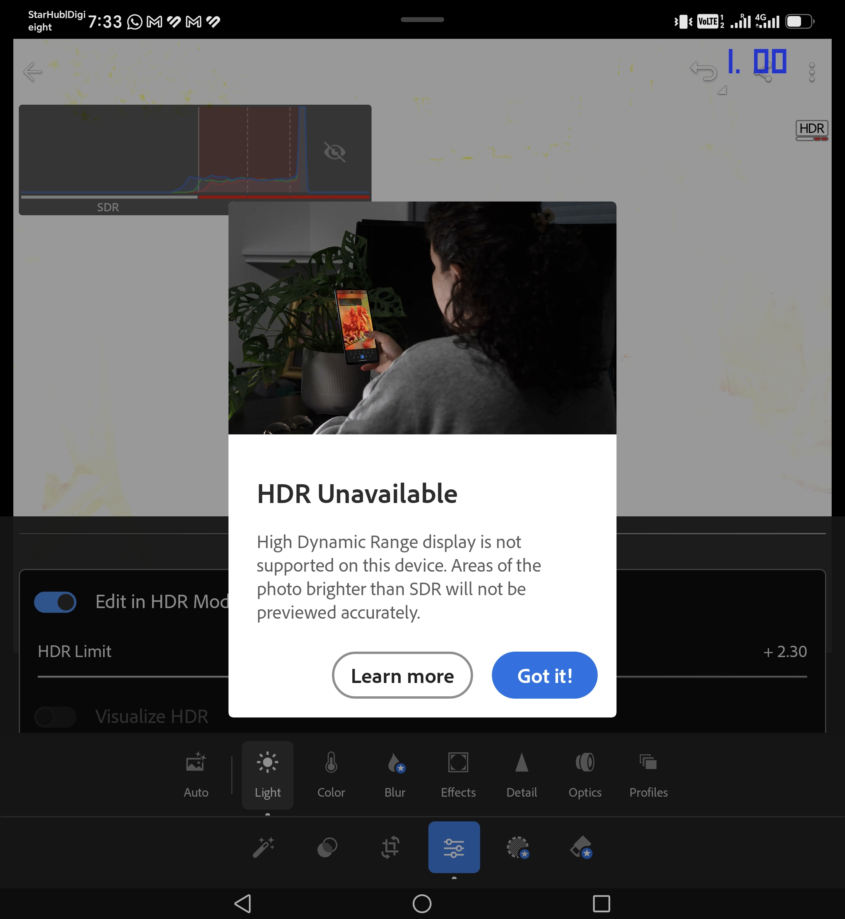The image size is (845, 919).
Task: Open the Color panel
Action: pyautogui.click(x=331, y=775)
